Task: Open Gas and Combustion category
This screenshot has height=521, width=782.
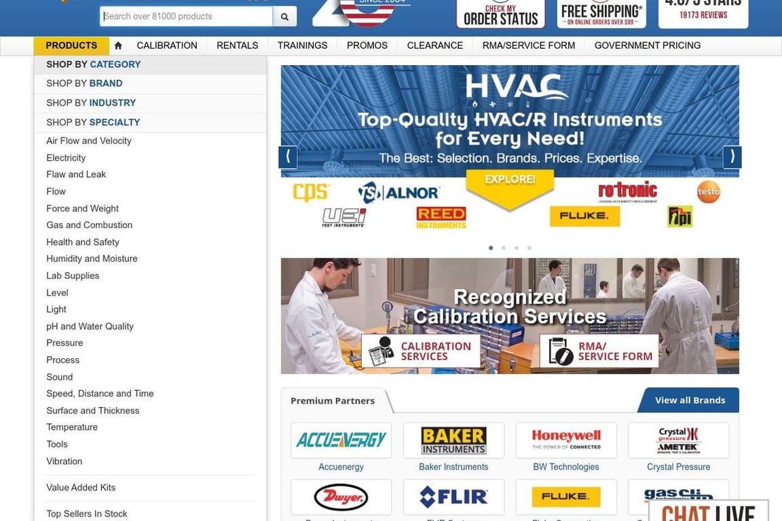Action: [90, 225]
